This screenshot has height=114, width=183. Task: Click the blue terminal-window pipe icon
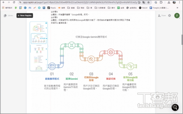tap(52, 66)
